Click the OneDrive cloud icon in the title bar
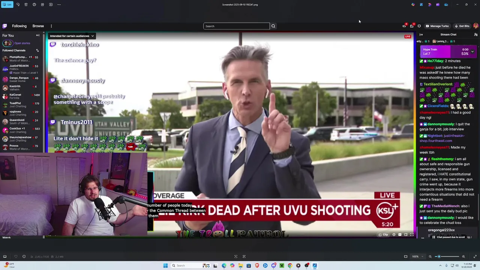Viewport: 480px width, 270px height. (446, 4)
